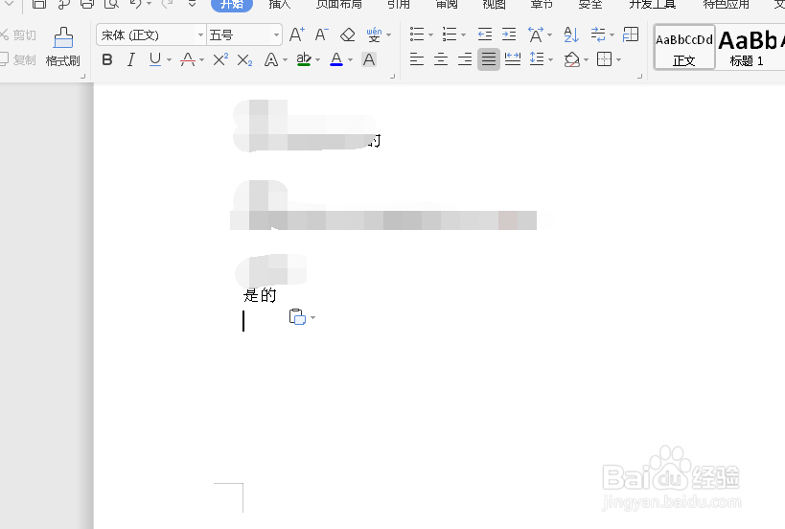Click the borders grid icon
The height and width of the screenshot is (529, 785).
pos(604,60)
